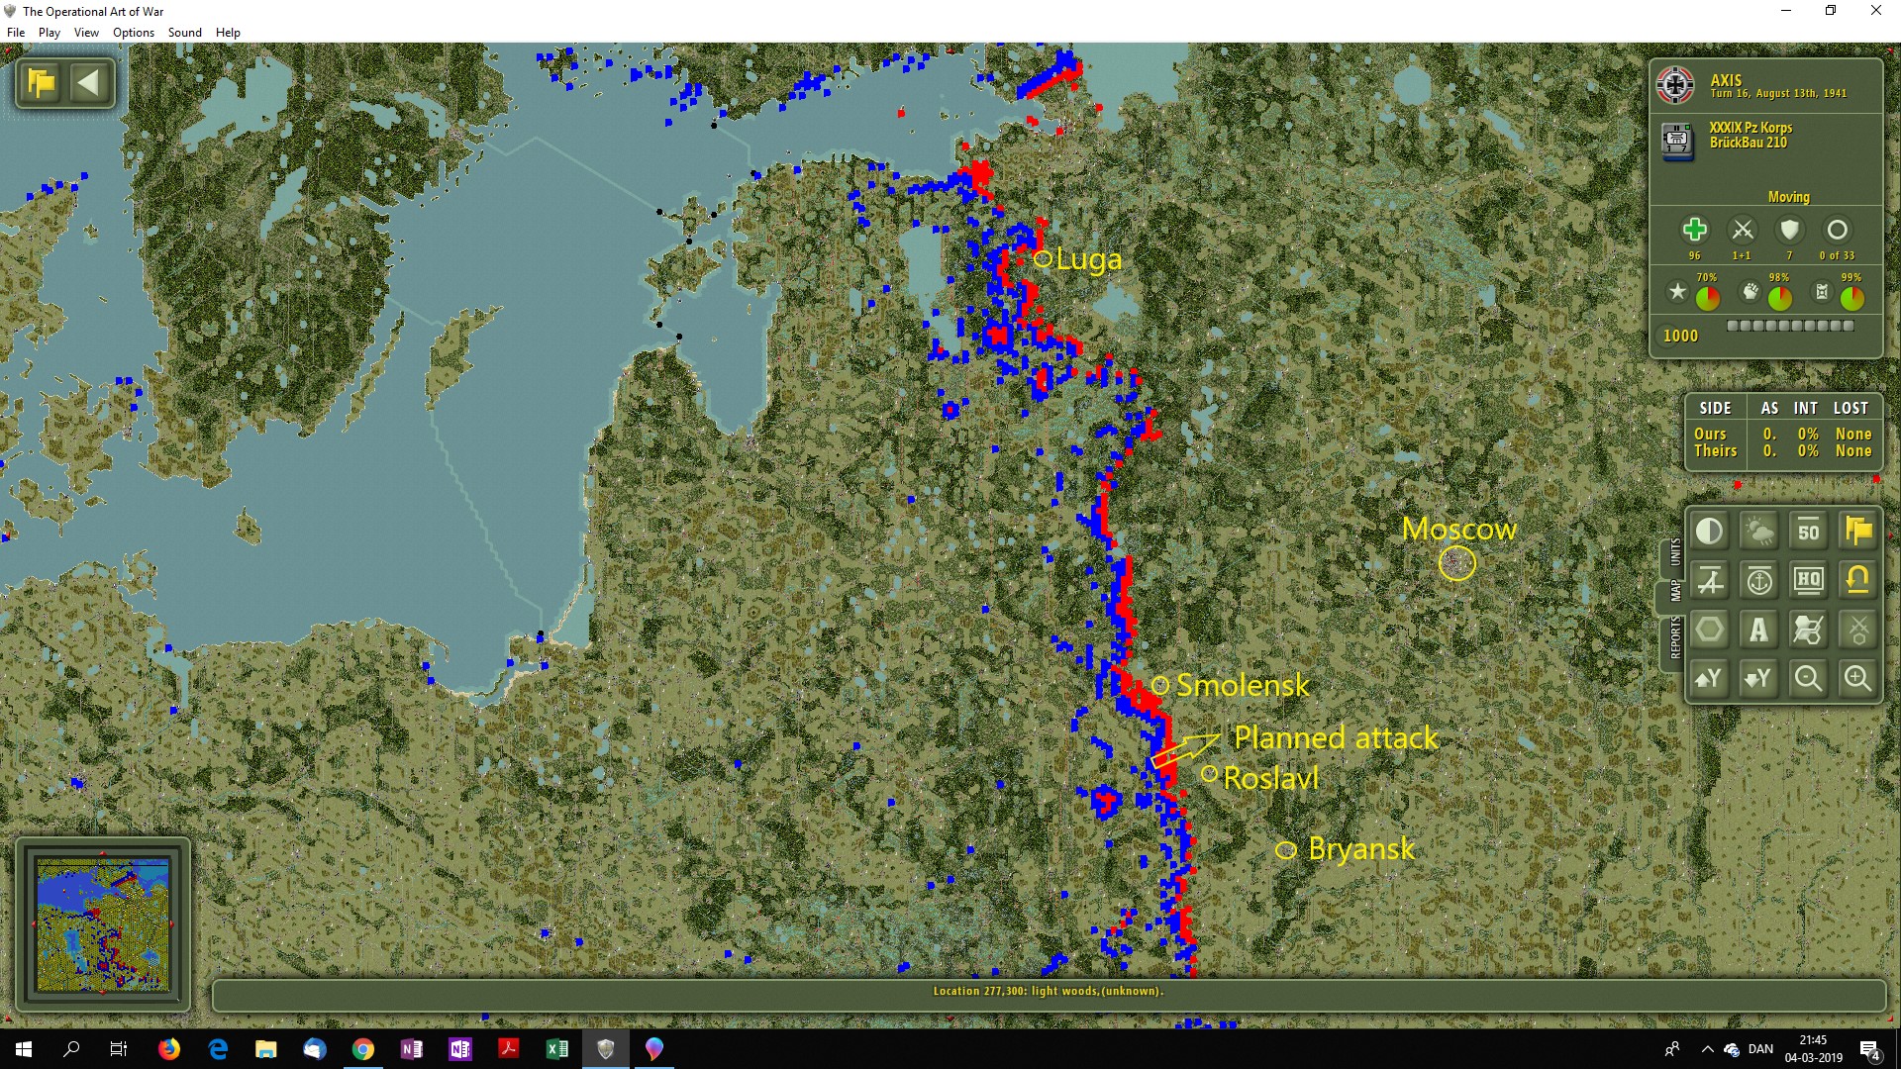Open the View menu

pyautogui.click(x=86, y=33)
